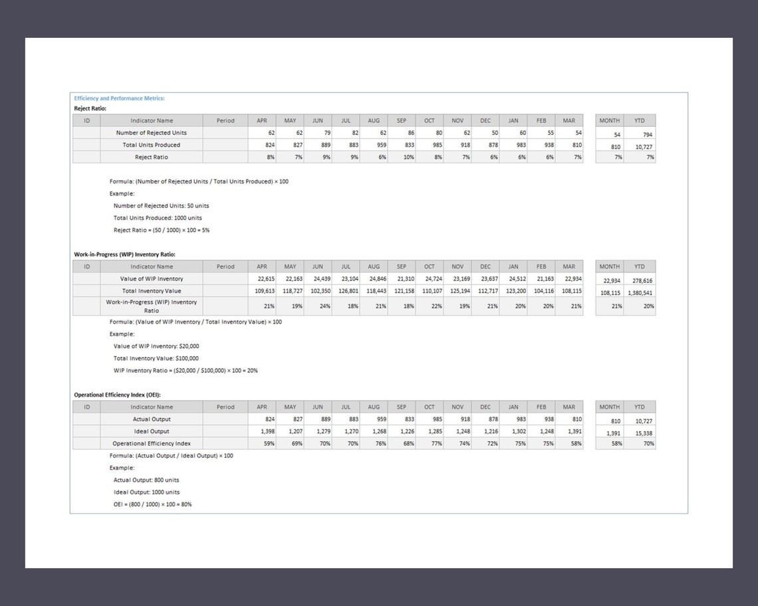Select the ID header cell in WIP table
The height and width of the screenshot is (606, 758).
pos(86,266)
